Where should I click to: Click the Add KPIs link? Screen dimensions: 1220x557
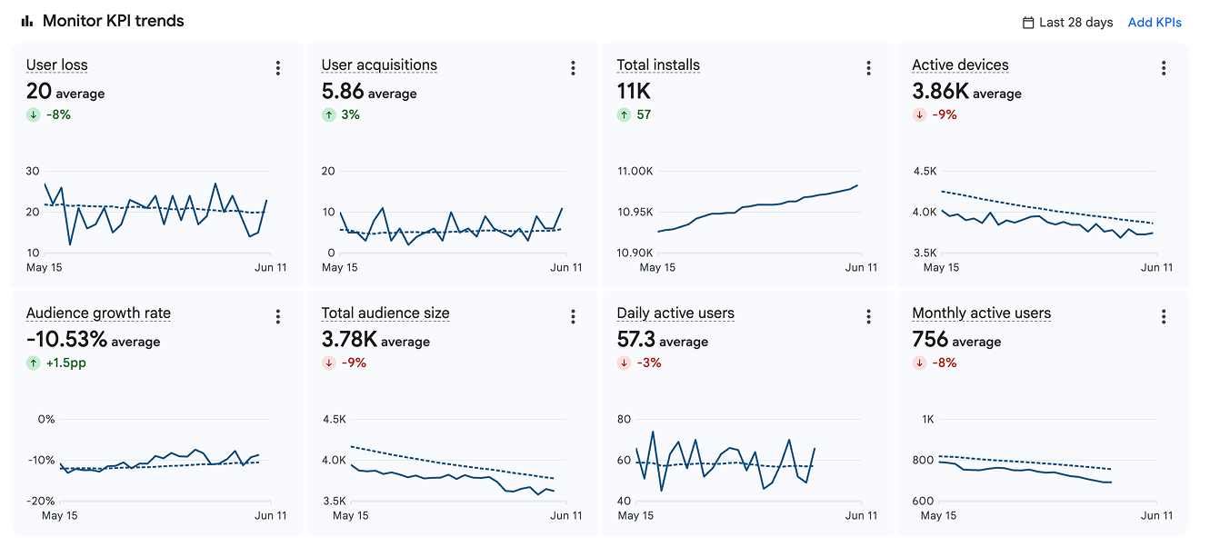[1155, 23]
